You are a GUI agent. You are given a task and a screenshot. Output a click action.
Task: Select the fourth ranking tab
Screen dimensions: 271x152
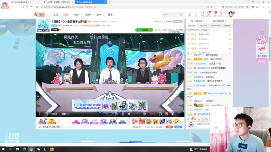[x=227, y=26]
